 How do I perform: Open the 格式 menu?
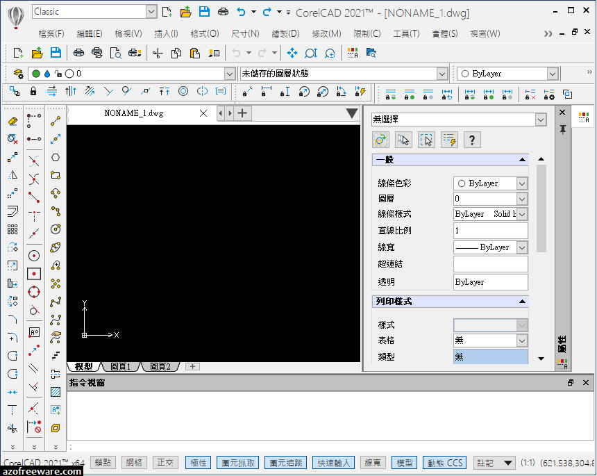point(203,33)
